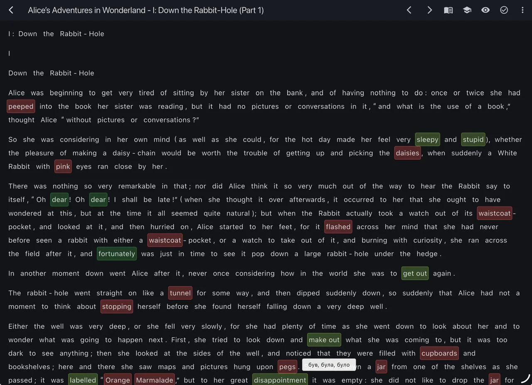The height and width of the screenshot is (385, 532).
Task: Click the highlighted word "pink"
Action: [63, 166]
